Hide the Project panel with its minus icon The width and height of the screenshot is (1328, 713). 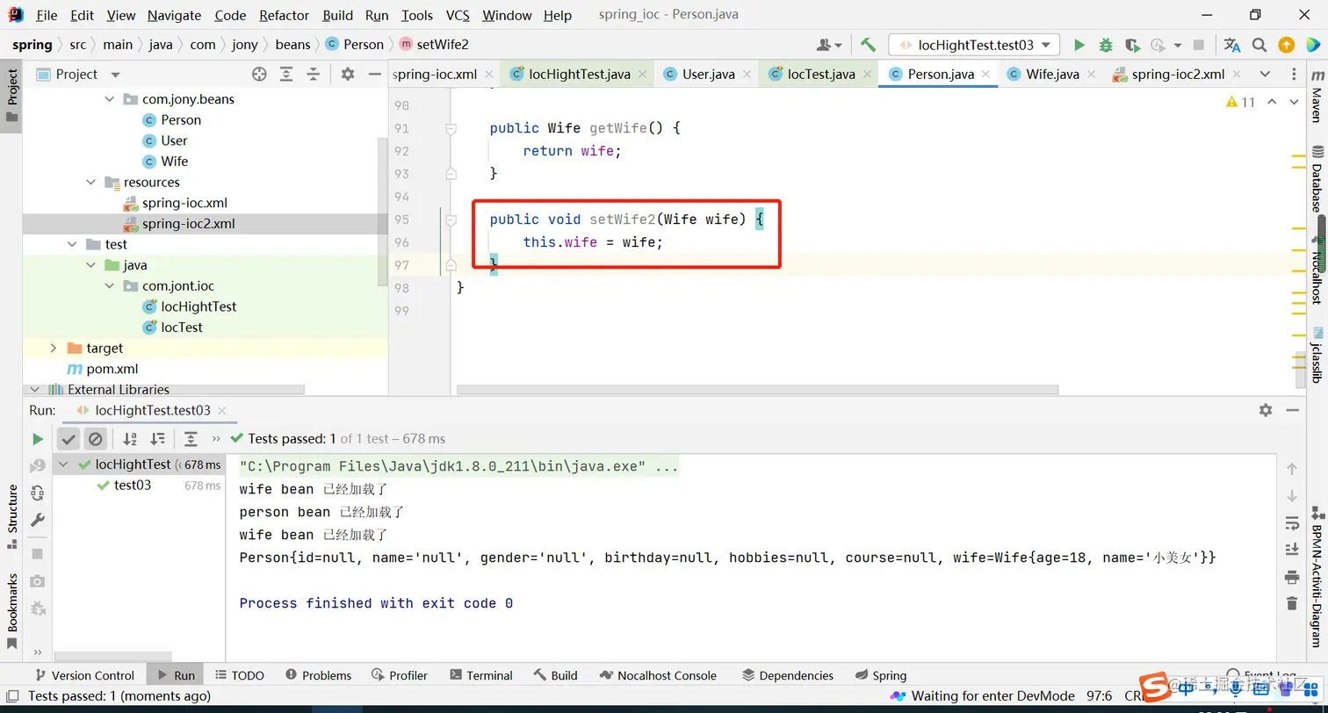coord(373,75)
